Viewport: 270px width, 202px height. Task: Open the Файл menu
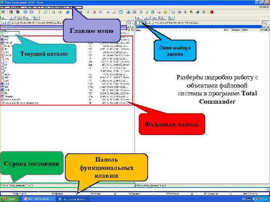3,7
